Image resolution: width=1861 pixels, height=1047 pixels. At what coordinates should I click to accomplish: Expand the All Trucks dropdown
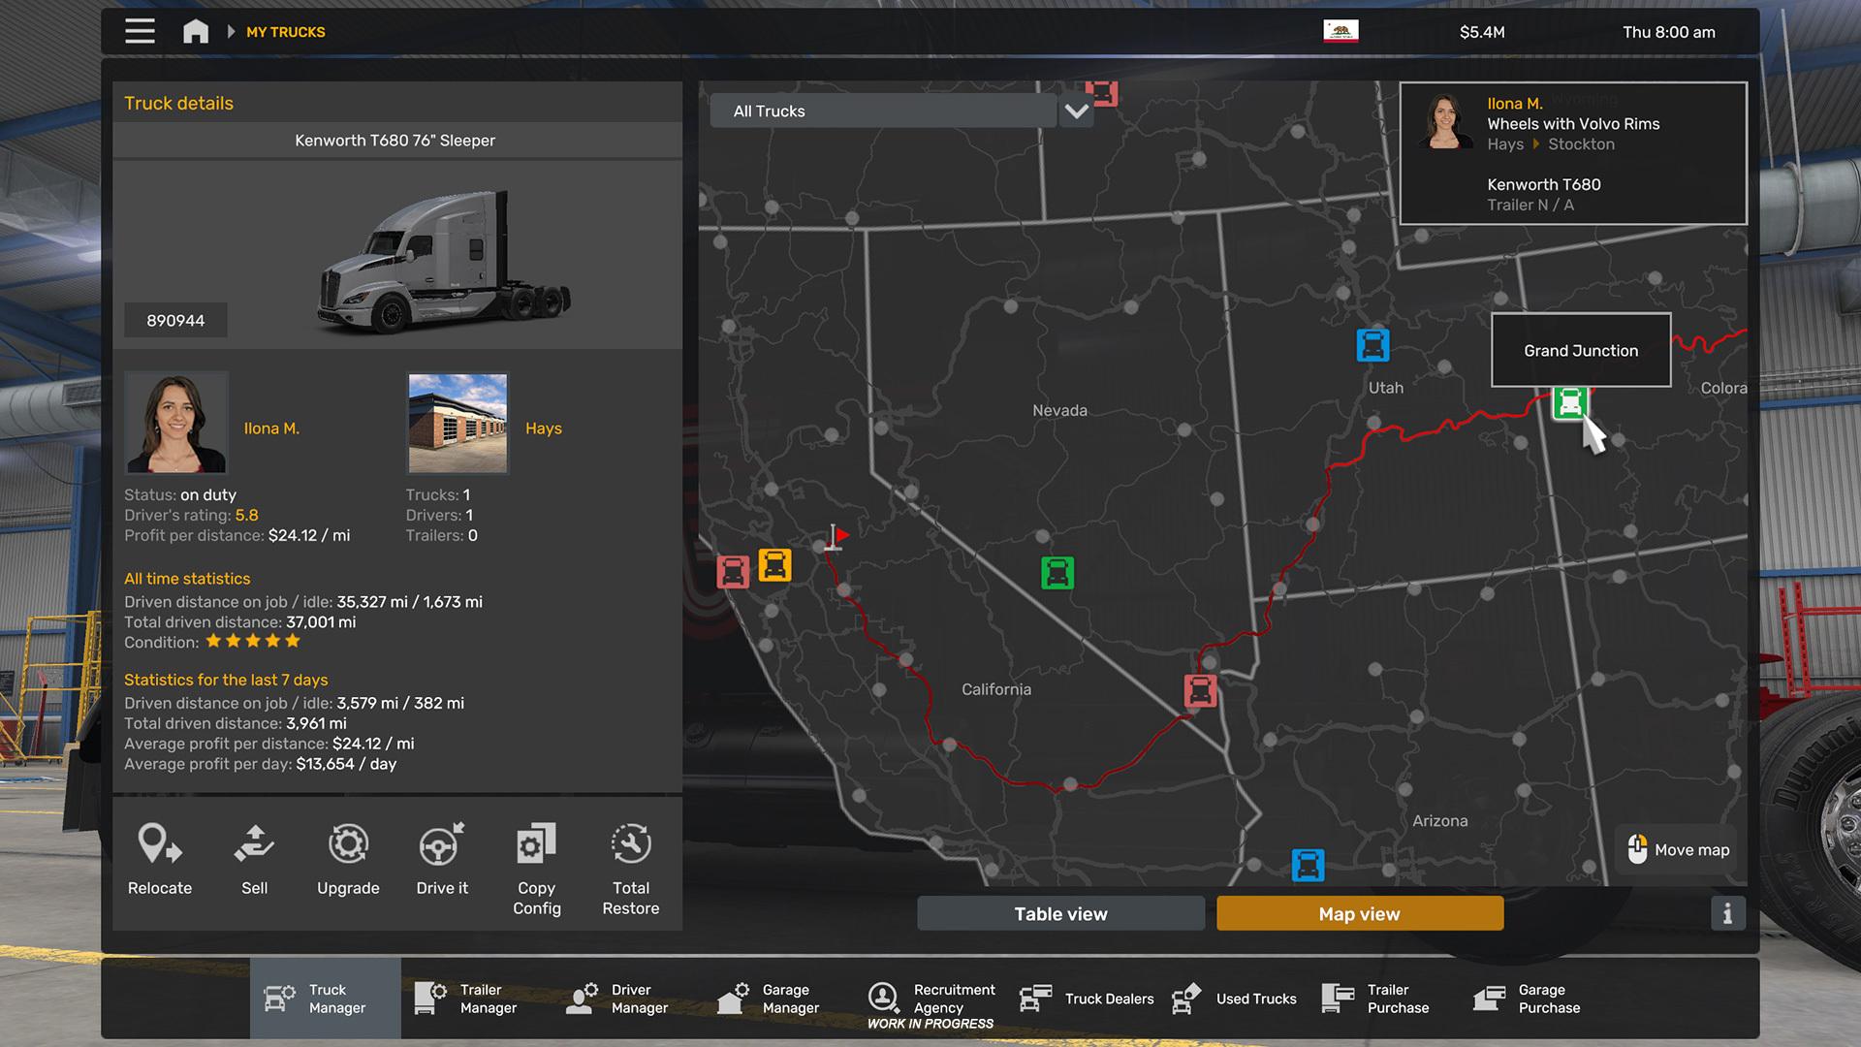[883, 111]
